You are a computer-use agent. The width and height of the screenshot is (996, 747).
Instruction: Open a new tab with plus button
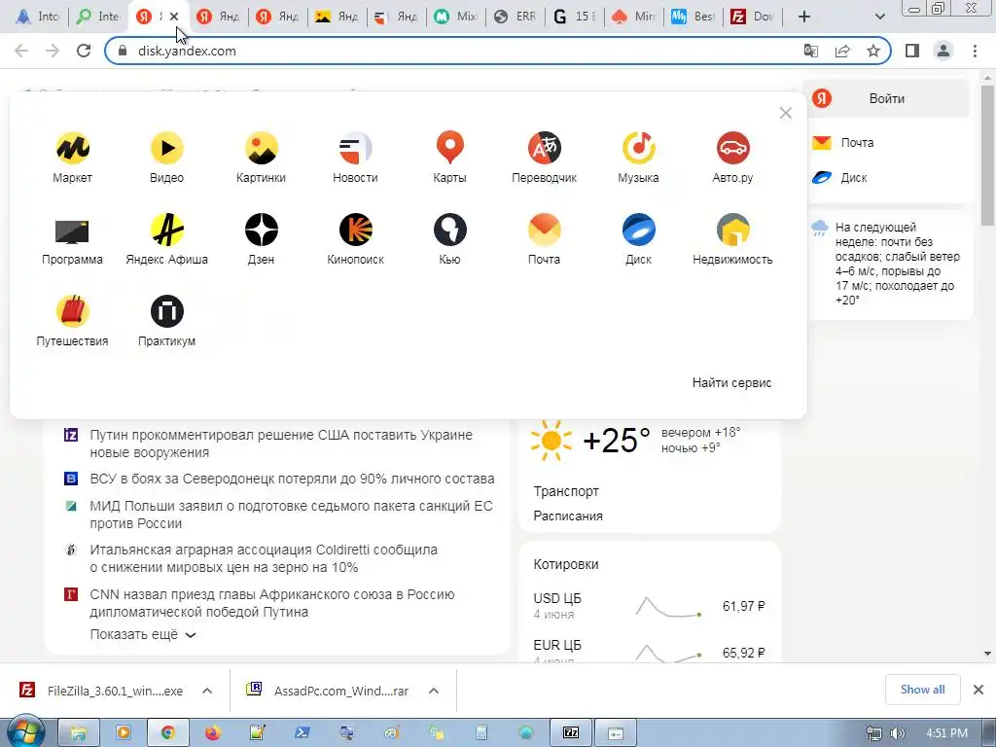804,17
